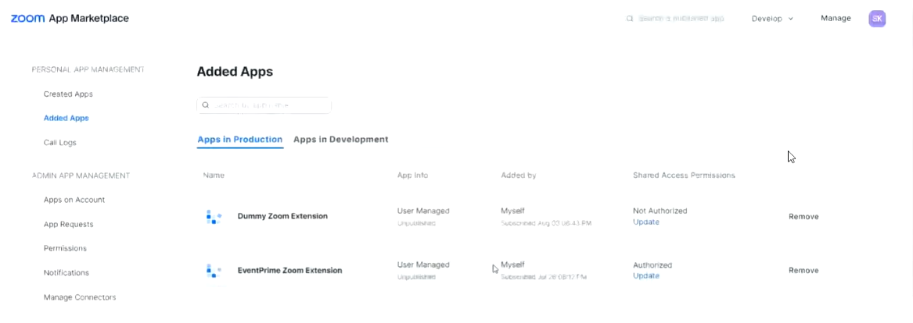This screenshot has width=913, height=323.
Task: Open the SK user avatar menu
Action: [x=877, y=18]
